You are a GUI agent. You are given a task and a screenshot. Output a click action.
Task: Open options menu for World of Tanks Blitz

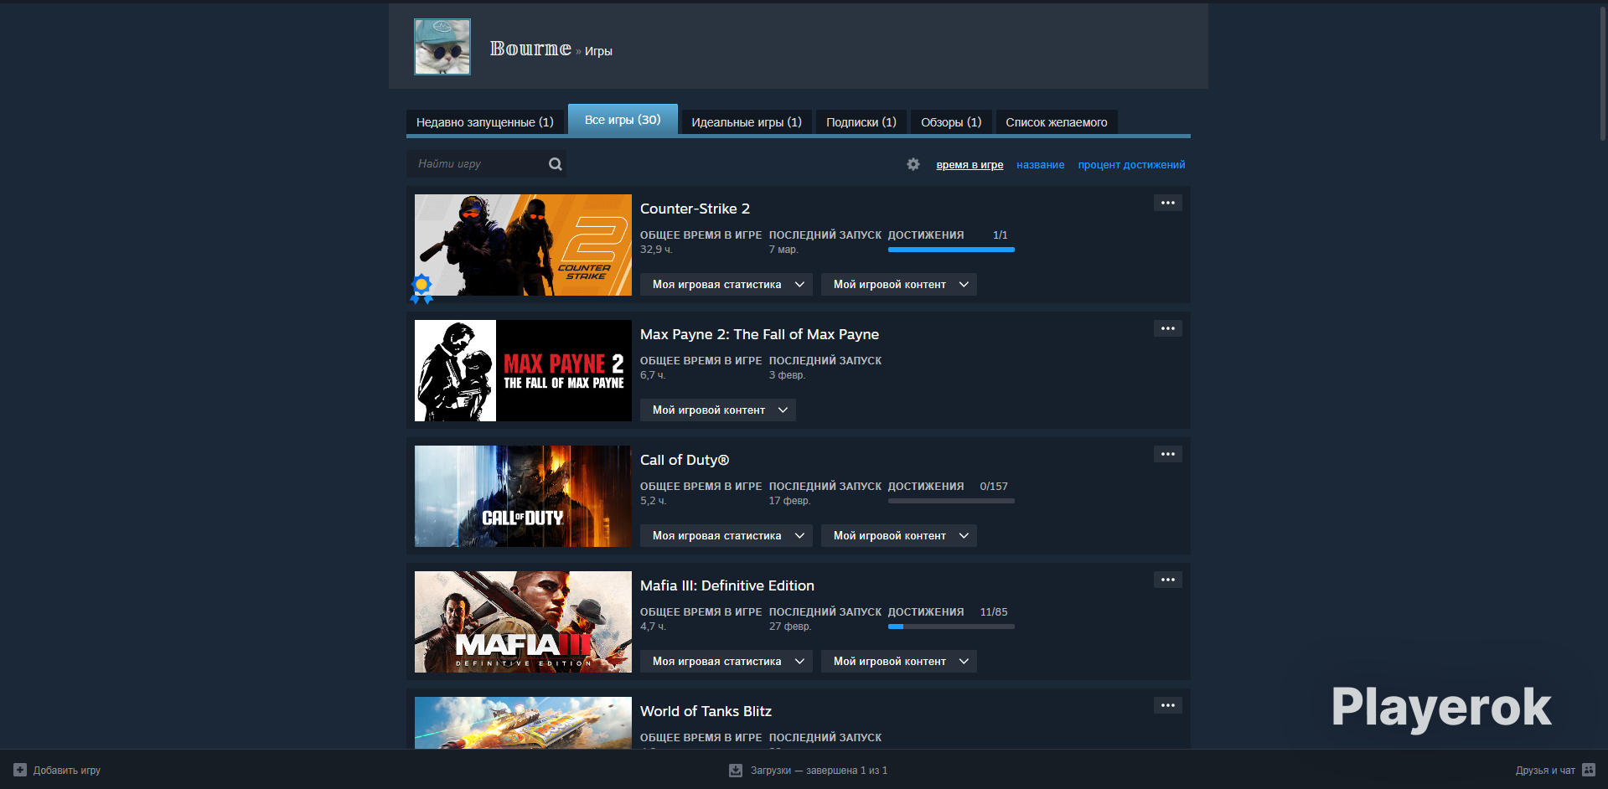1168,705
